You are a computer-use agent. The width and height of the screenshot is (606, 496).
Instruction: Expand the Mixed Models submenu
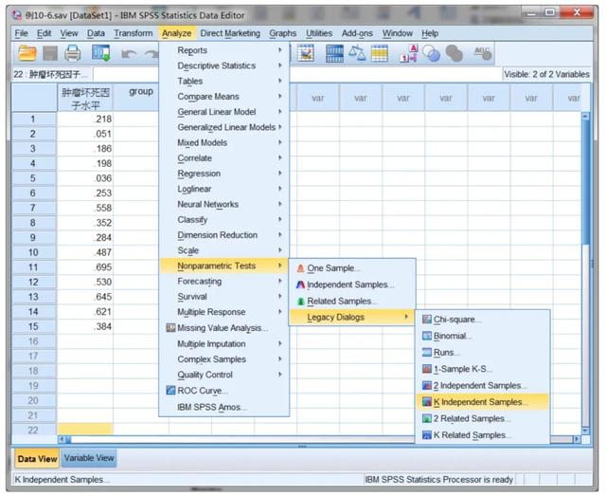click(224, 143)
